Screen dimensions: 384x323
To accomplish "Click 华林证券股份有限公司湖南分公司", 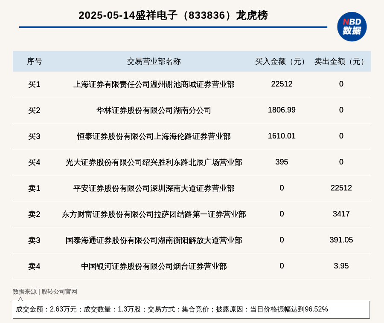I will click(x=154, y=110).
